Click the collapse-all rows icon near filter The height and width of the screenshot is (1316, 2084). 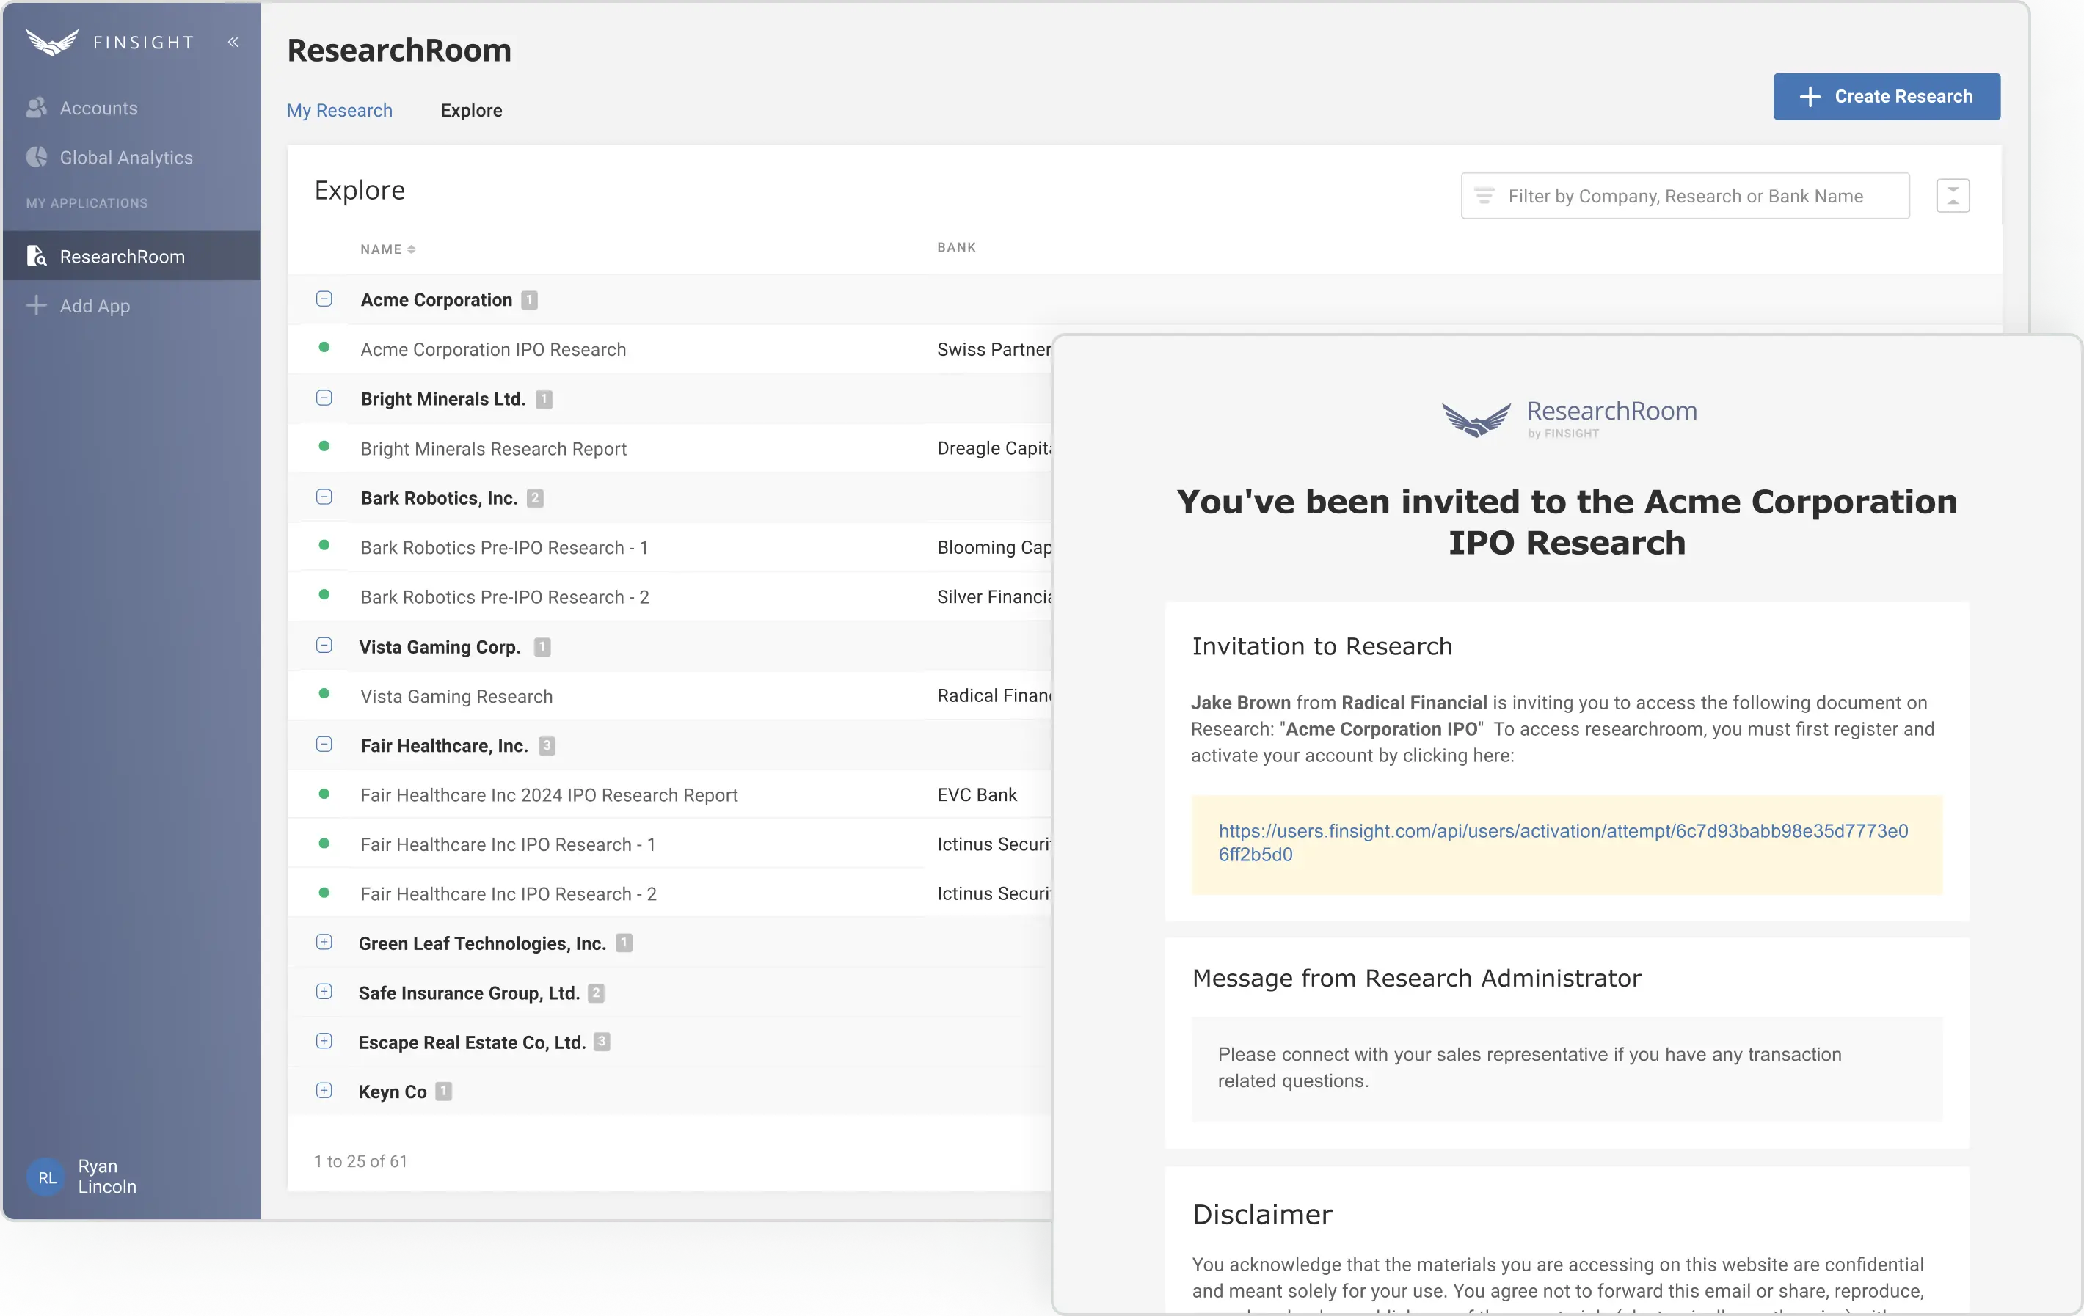pos(1953,196)
